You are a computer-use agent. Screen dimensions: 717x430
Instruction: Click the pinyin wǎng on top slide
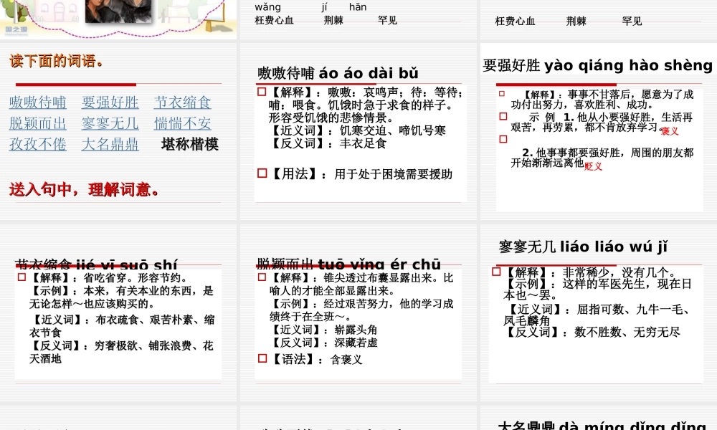[x=268, y=7]
